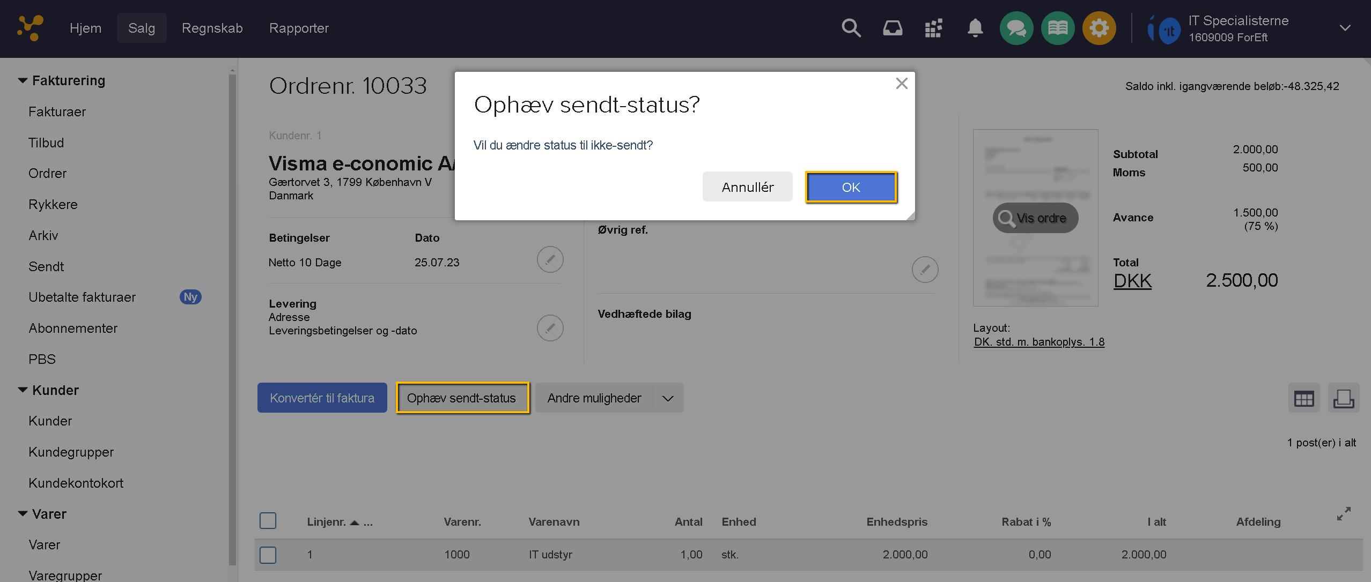Screen dimensions: 1371x582
Task: Click the search magnifier icon in top bar
Action: click(x=851, y=28)
